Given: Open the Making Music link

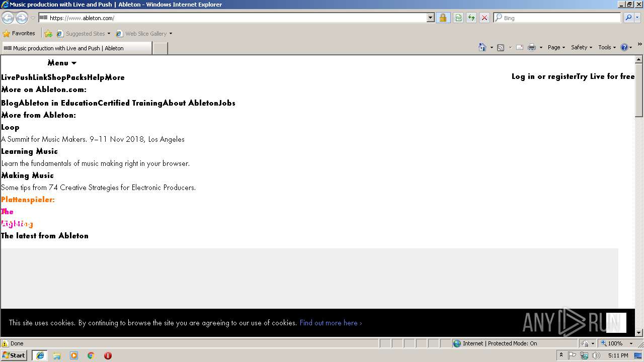Looking at the screenshot, I should click(x=27, y=175).
